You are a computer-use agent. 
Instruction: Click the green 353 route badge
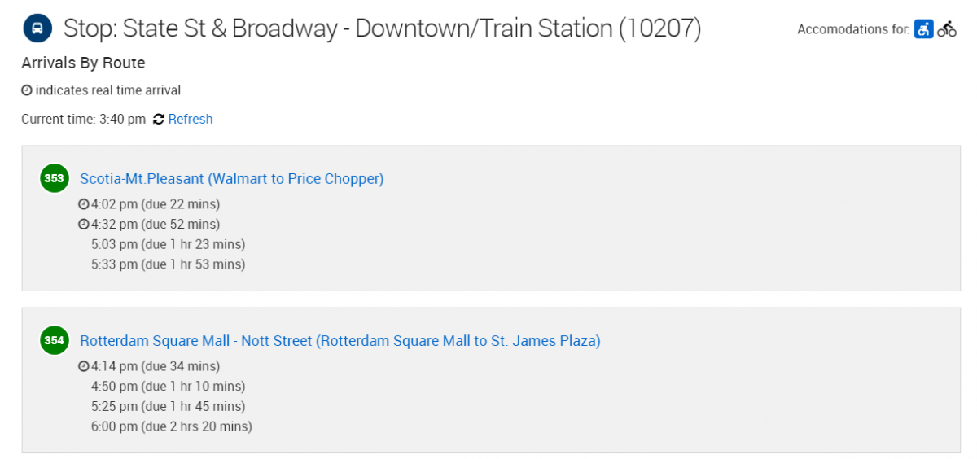click(54, 178)
